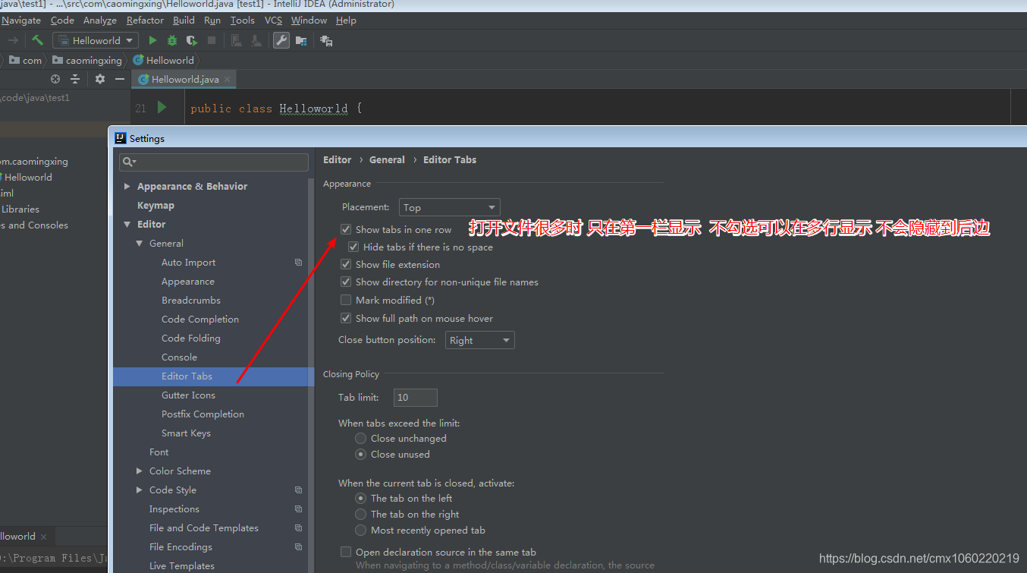This screenshot has width=1027, height=573.
Task: Click Editor in the Settings breadcrumb
Action: tap(337, 159)
